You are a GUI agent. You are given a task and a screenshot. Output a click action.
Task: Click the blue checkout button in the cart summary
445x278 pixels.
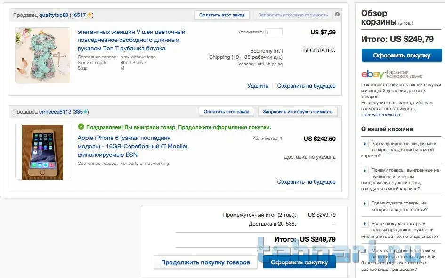click(401, 56)
